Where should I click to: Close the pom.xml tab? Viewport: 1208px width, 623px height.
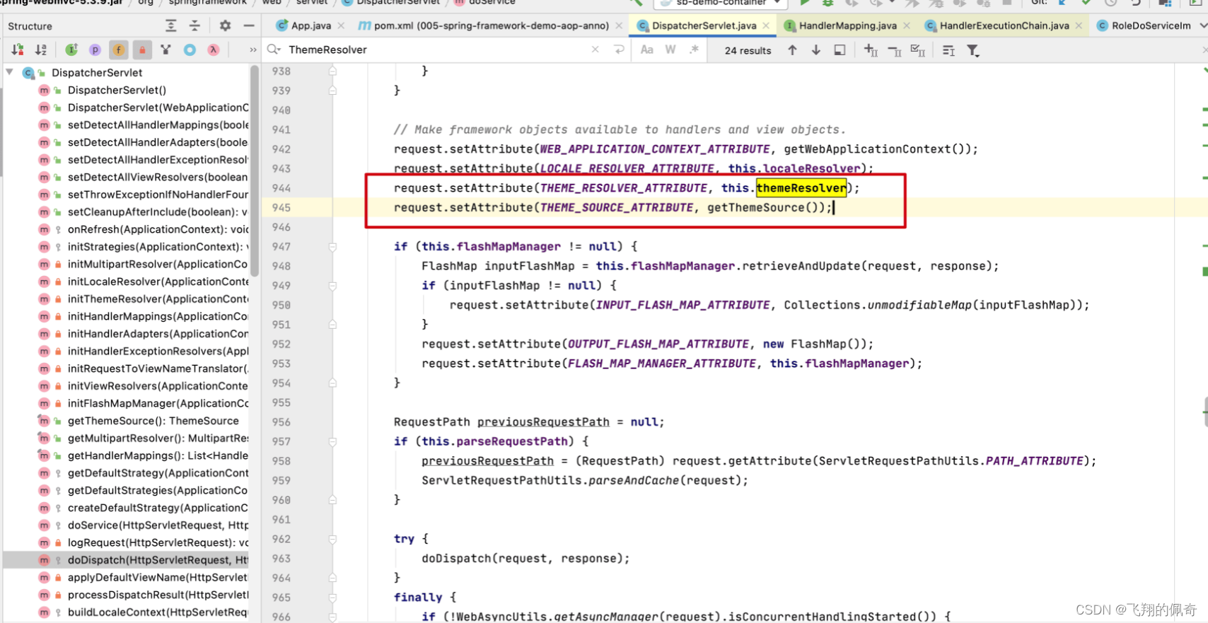click(x=619, y=25)
